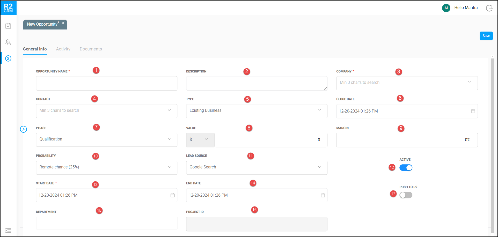Enable the Push to R2 toggle
498x237 pixels.
point(406,195)
